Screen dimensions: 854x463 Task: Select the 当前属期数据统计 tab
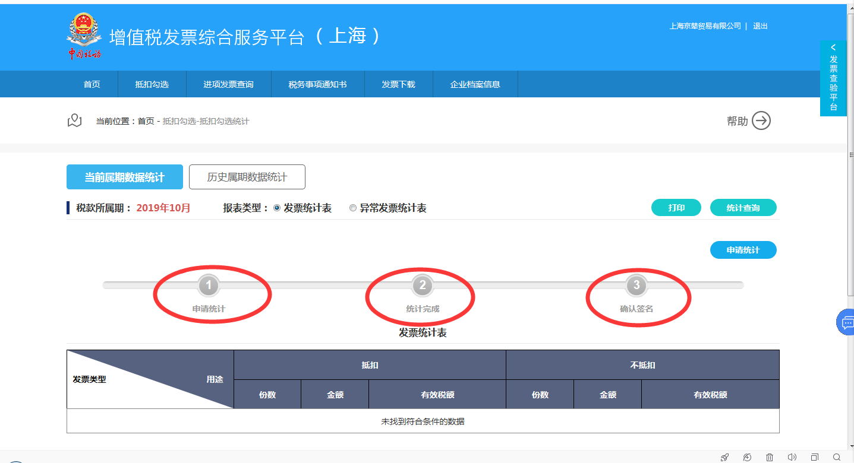click(x=125, y=177)
